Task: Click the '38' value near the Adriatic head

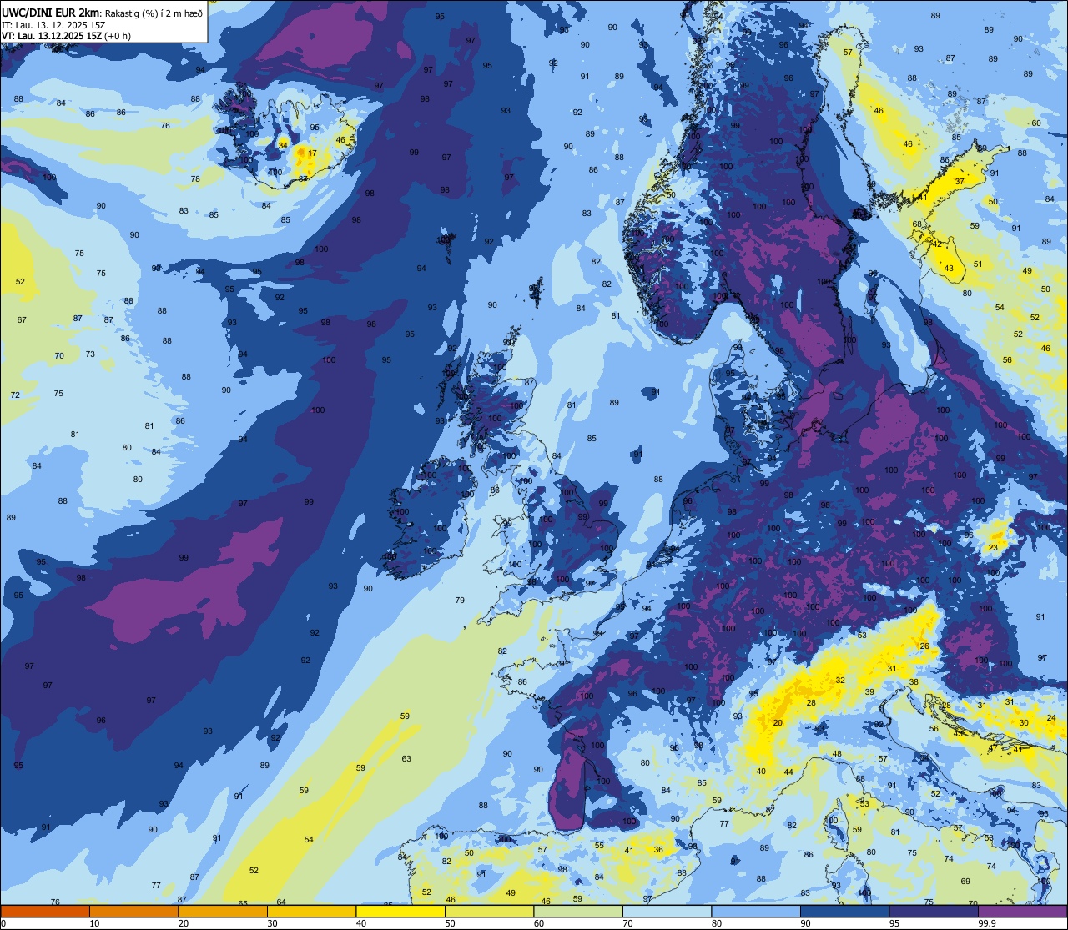Action: coord(914,682)
